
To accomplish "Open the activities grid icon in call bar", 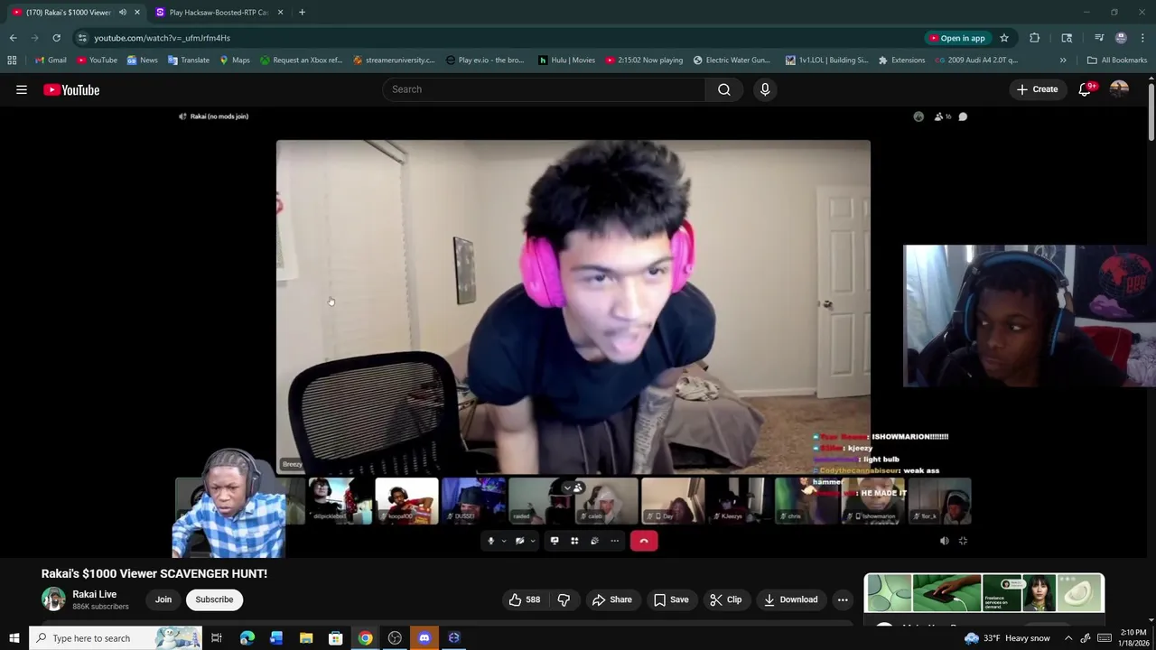I will coord(574,541).
